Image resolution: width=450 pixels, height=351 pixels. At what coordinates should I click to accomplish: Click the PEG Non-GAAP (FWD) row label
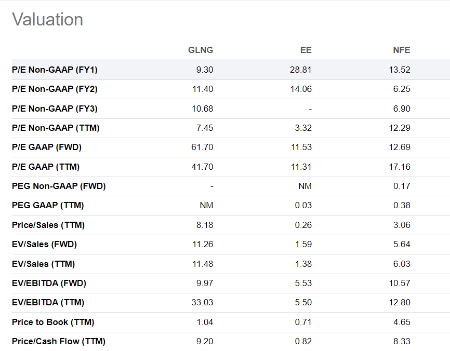point(60,186)
